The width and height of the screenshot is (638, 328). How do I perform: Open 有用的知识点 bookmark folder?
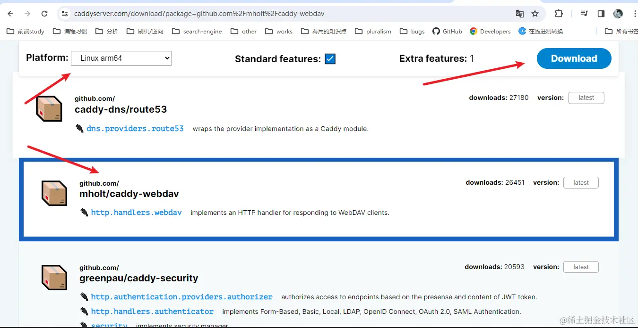[x=323, y=31]
